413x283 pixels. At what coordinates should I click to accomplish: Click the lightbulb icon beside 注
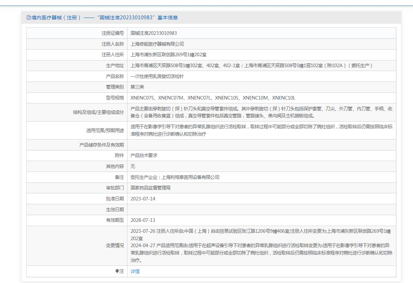click(117, 271)
